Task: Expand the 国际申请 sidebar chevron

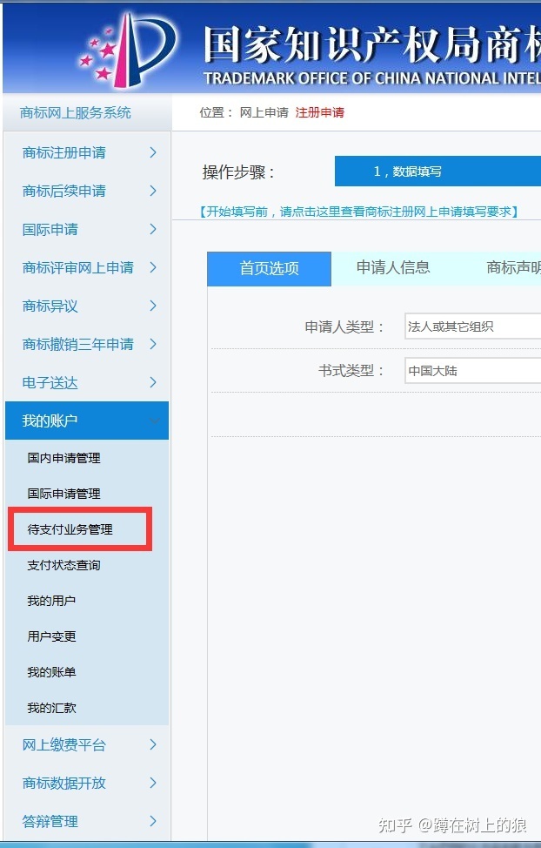Action: (153, 229)
